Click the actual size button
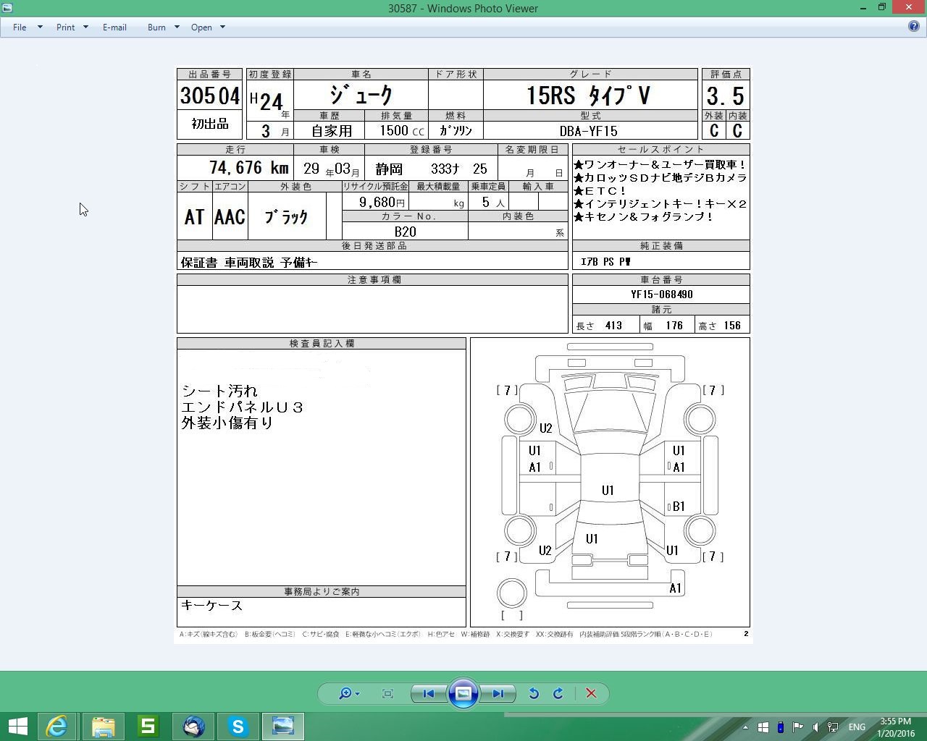 (x=387, y=693)
